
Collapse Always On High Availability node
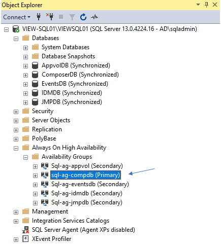[16, 148]
